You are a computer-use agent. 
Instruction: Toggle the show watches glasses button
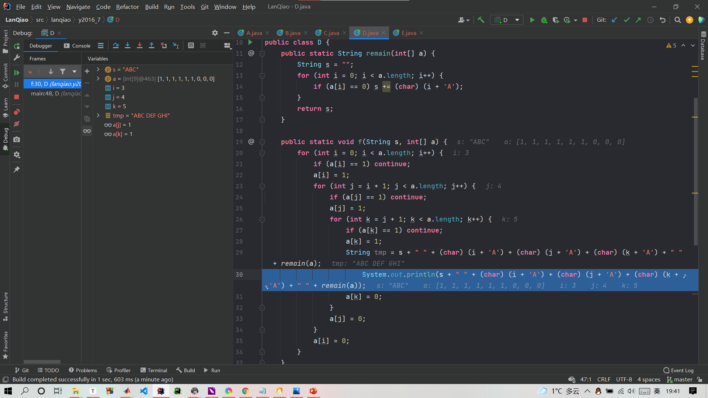[87, 131]
